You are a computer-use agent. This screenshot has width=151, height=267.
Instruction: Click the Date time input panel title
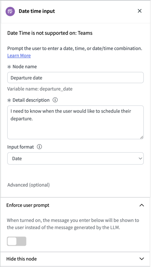[x=37, y=11]
